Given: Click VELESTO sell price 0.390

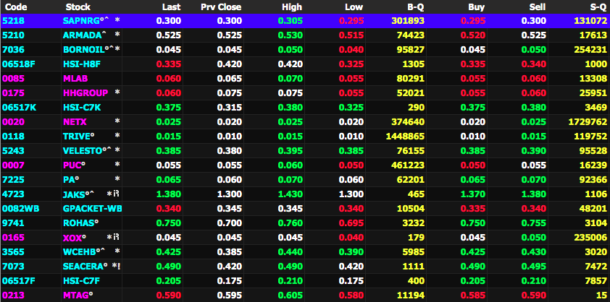Looking at the screenshot, I should 533,150.
